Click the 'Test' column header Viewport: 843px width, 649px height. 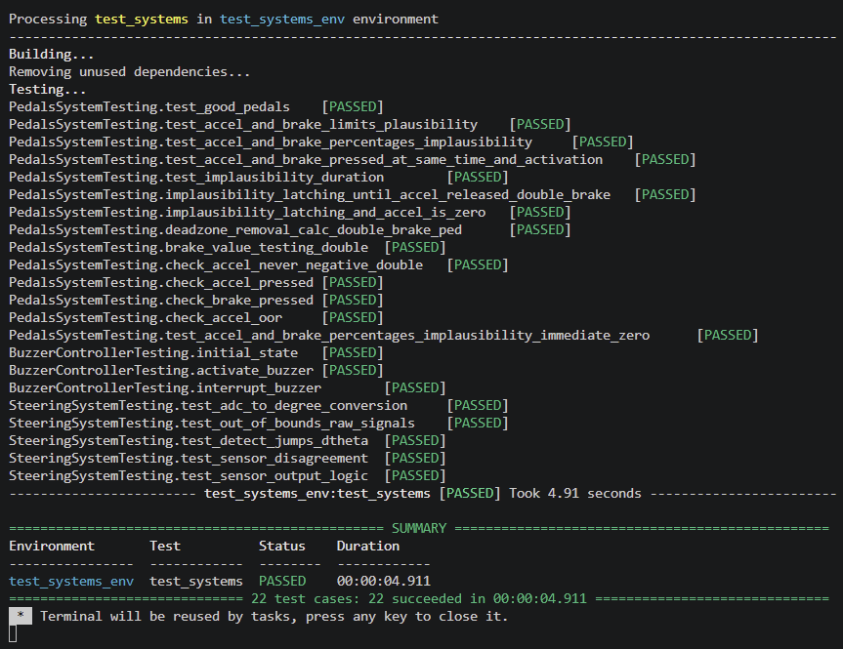165,547
